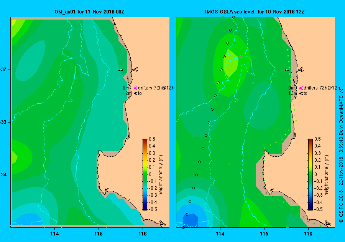Click the '12m' depth label on OM_an01 map

127,93
